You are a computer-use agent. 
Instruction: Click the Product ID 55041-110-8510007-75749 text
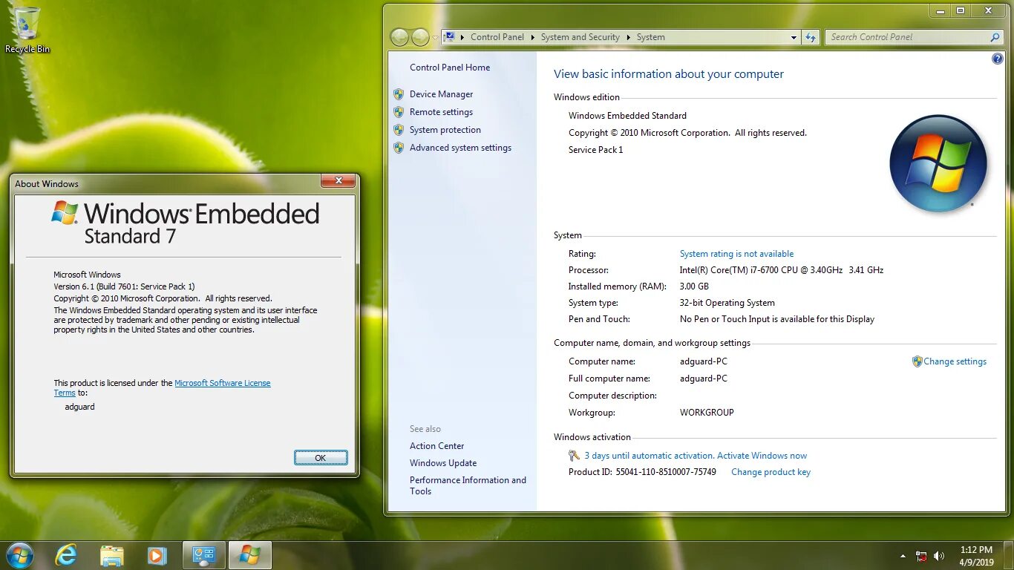click(642, 472)
